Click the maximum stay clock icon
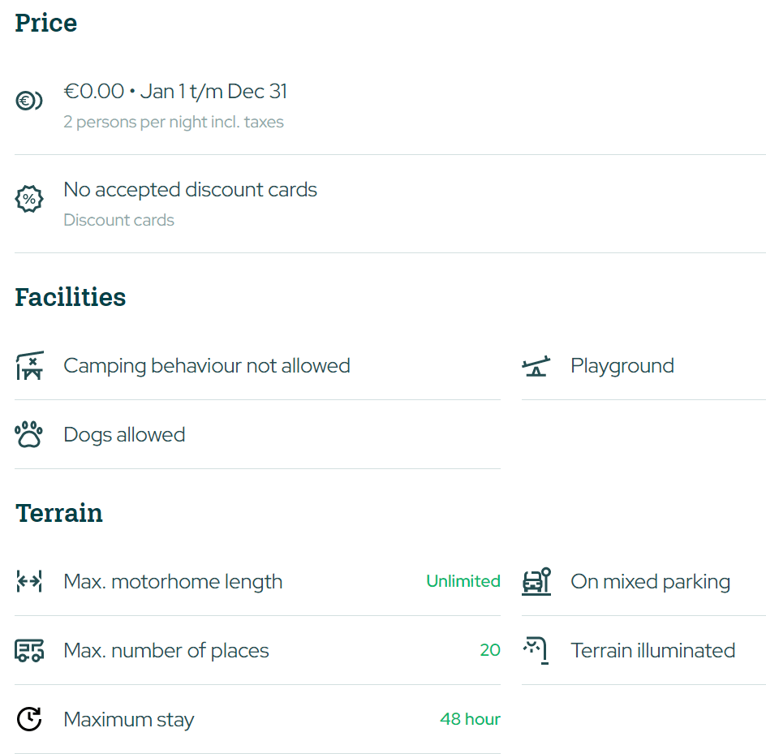This screenshot has width=766, height=754. click(x=29, y=719)
